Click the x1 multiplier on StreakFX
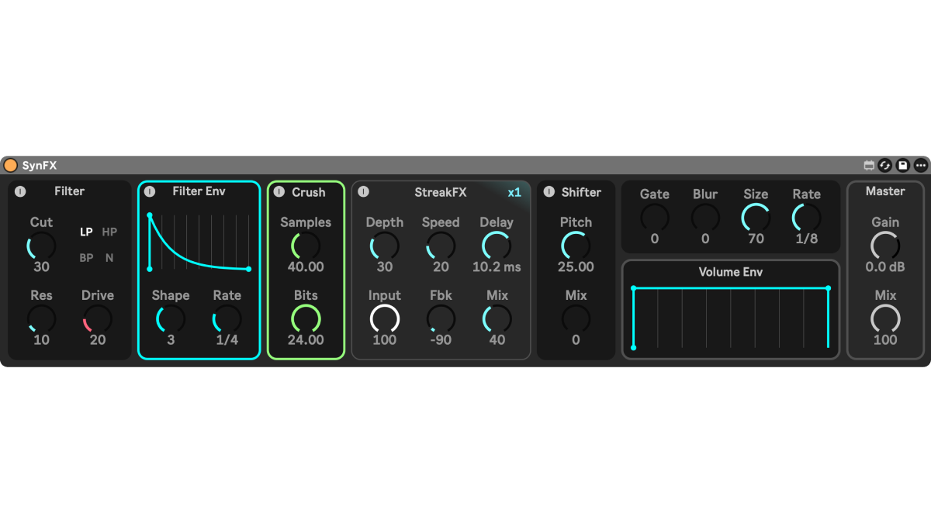This screenshot has width=931, height=523. [514, 192]
